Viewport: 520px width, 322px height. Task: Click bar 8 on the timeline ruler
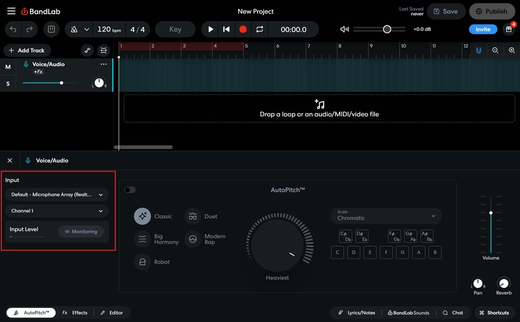pos(340,46)
